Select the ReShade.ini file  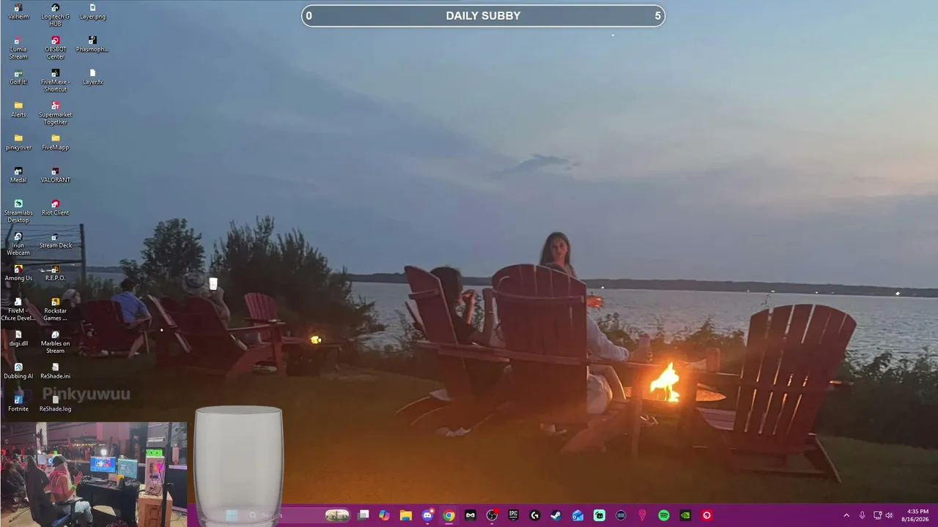pos(55,371)
